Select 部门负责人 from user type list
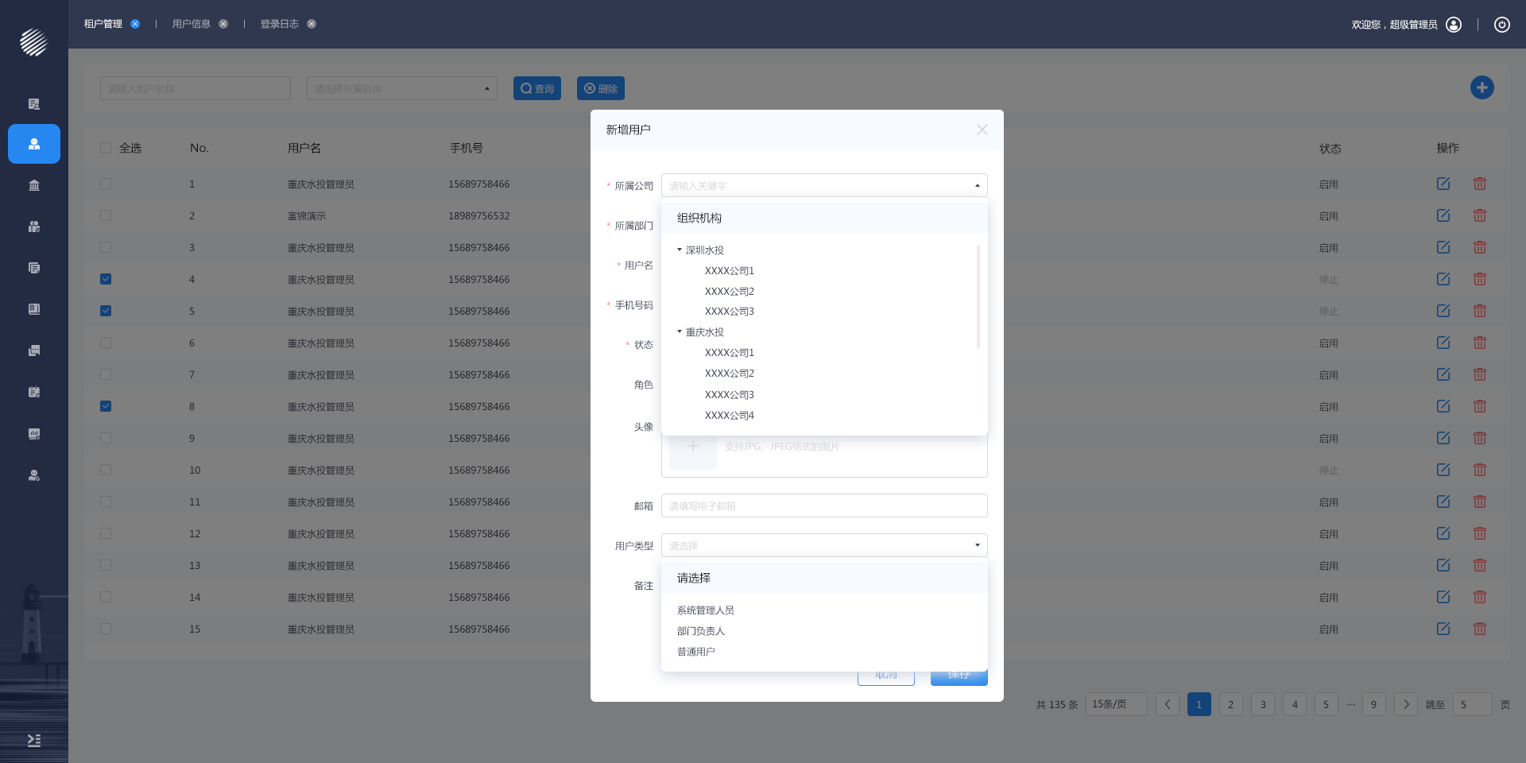Screen dimensions: 1526x763 (700, 631)
